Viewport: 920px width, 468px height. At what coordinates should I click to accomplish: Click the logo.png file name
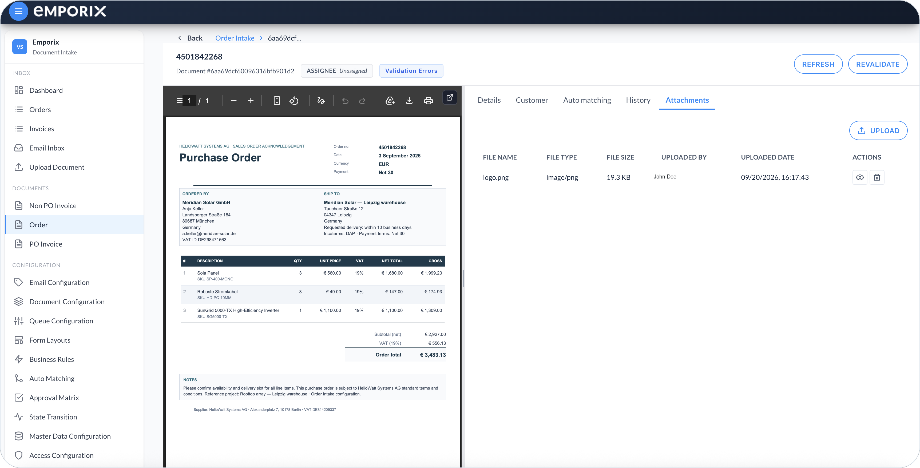[496, 177]
